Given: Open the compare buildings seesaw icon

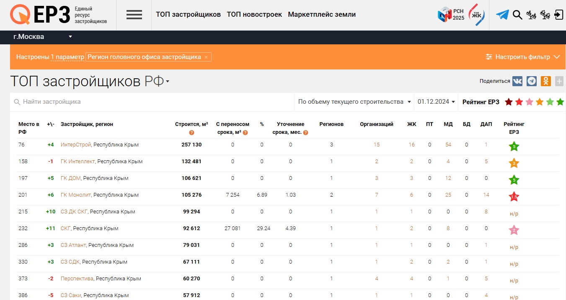Looking at the screenshot, I should coord(531,15).
